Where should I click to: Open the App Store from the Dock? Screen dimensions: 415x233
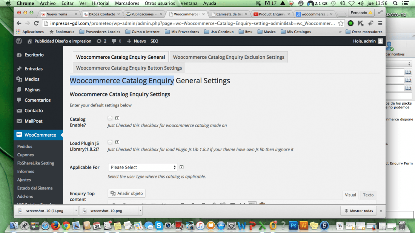tap(221, 225)
